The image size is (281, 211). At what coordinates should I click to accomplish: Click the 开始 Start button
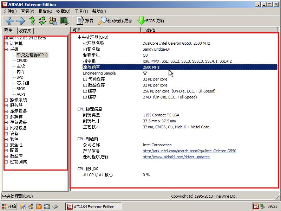(x=9, y=206)
